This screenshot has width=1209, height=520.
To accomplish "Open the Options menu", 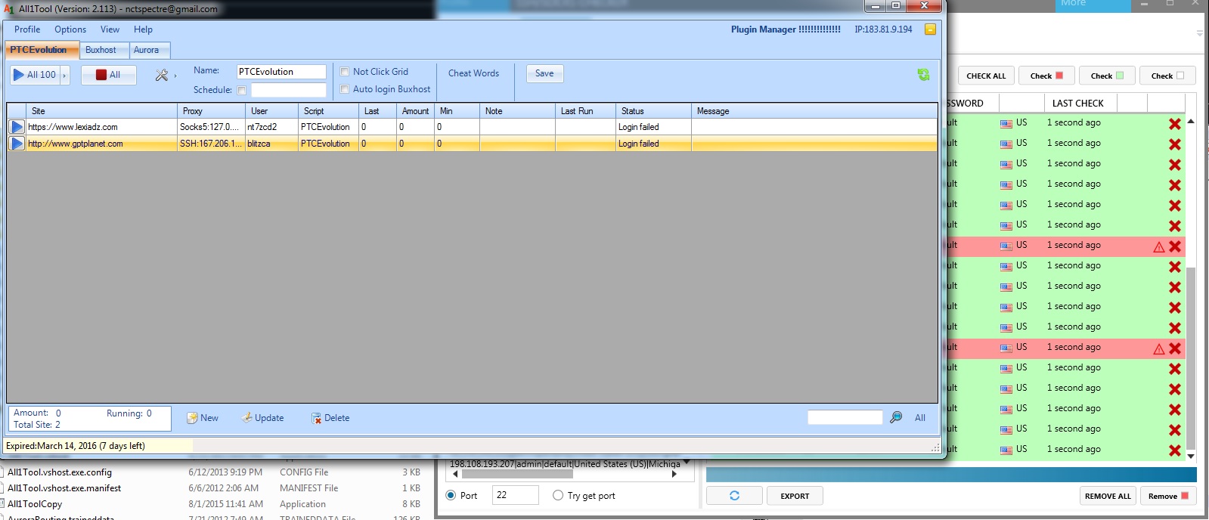I will 70,29.
